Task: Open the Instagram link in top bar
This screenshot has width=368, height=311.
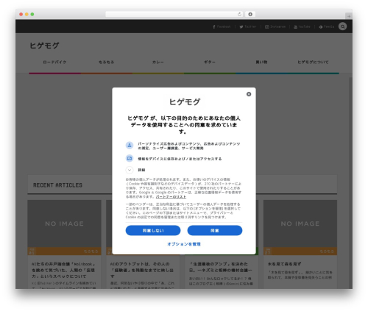Action: pos(275,26)
